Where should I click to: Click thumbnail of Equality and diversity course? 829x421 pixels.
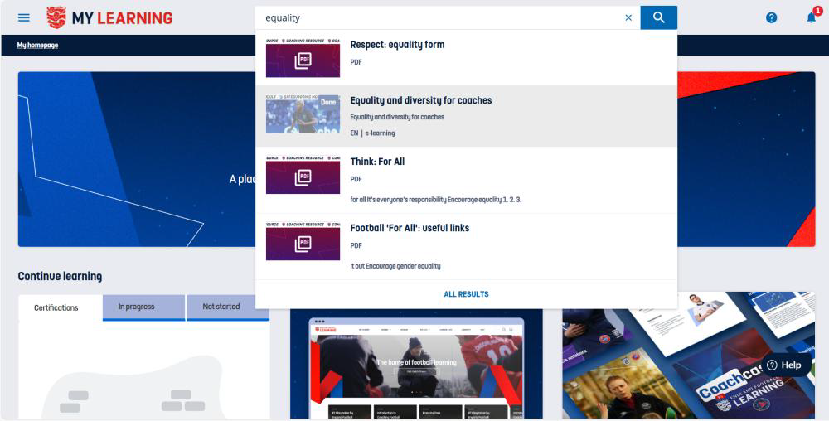click(x=303, y=114)
